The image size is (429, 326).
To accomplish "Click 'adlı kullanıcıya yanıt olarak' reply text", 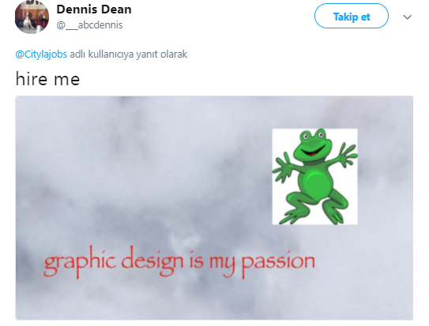I will [x=128, y=54].
